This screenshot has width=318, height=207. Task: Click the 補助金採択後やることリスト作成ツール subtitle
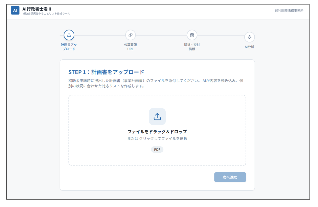tap(46, 14)
